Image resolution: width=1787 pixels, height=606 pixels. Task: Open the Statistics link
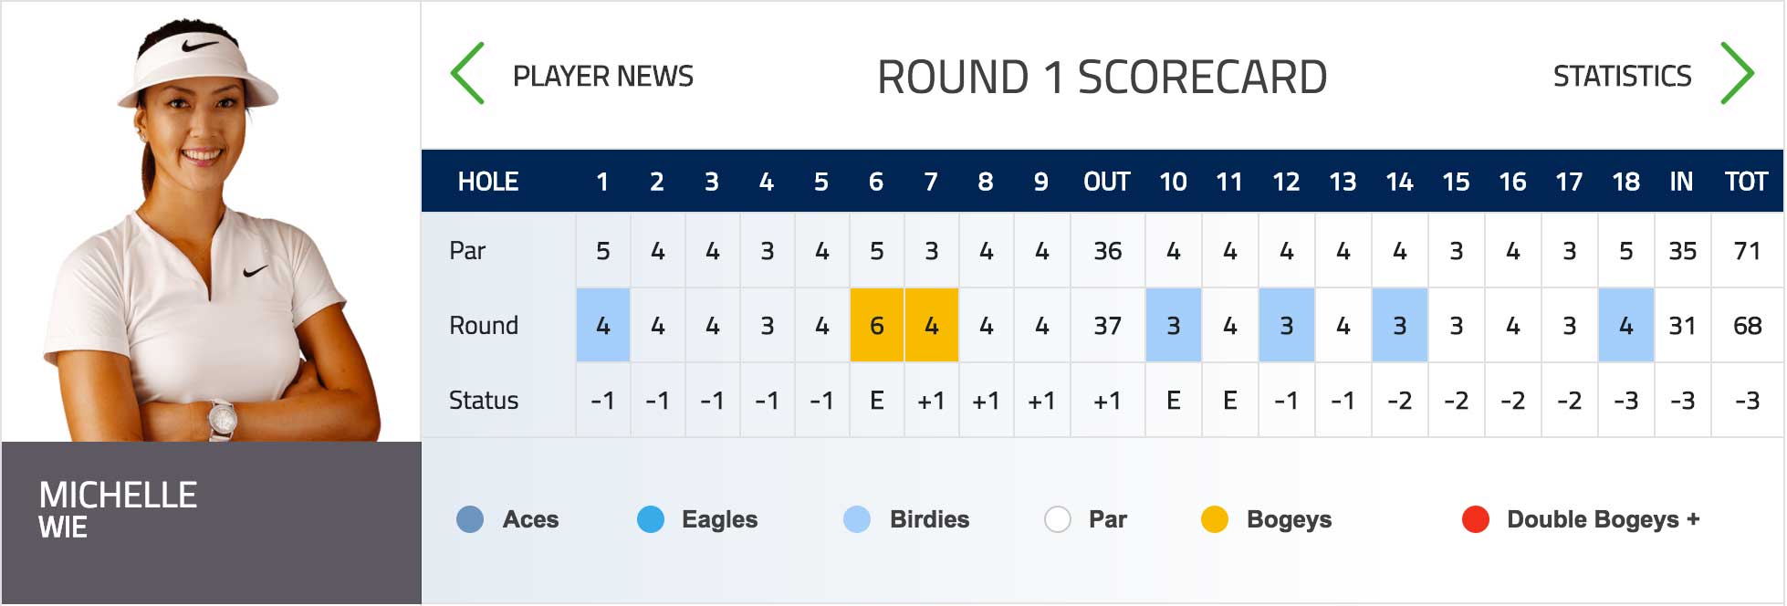1623,76
